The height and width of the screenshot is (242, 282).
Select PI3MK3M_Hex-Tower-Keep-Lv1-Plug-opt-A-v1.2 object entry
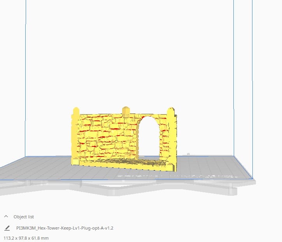[x=65, y=228]
